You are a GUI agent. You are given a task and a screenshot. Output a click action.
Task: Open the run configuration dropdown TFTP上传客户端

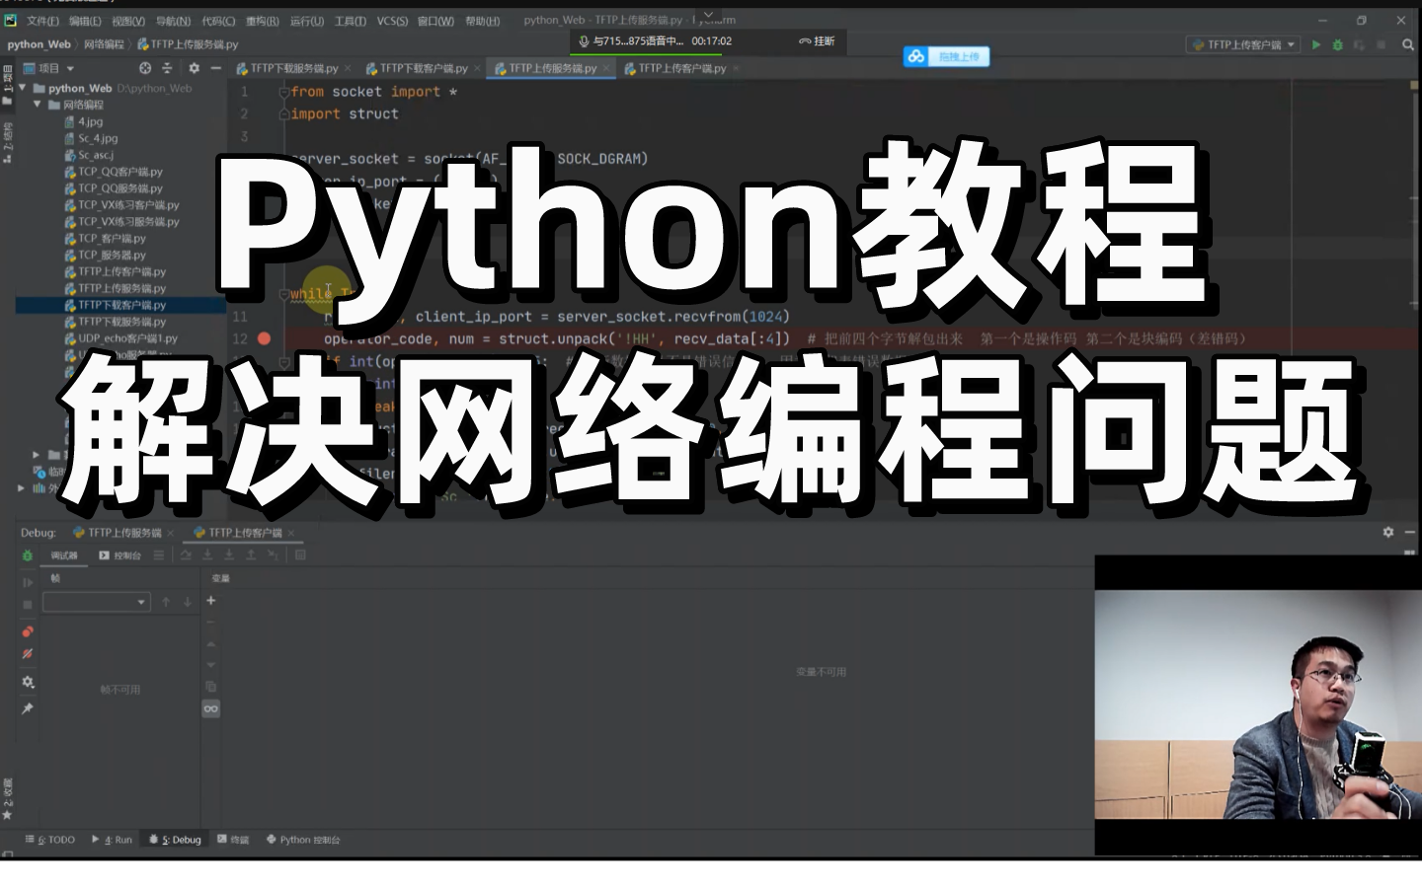(x=1242, y=44)
